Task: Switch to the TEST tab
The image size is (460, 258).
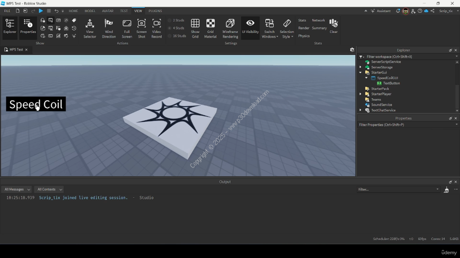Action: click(124, 11)
